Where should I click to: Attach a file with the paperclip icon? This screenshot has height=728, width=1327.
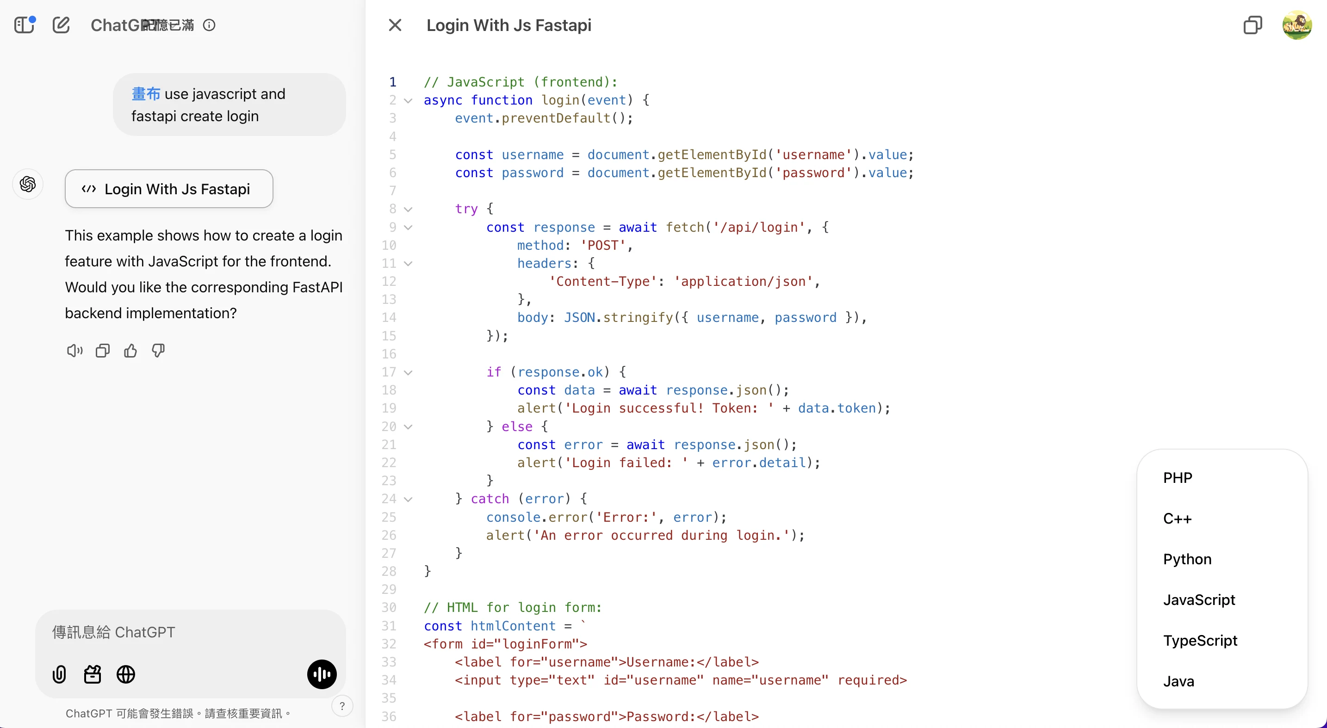point(59,674)
